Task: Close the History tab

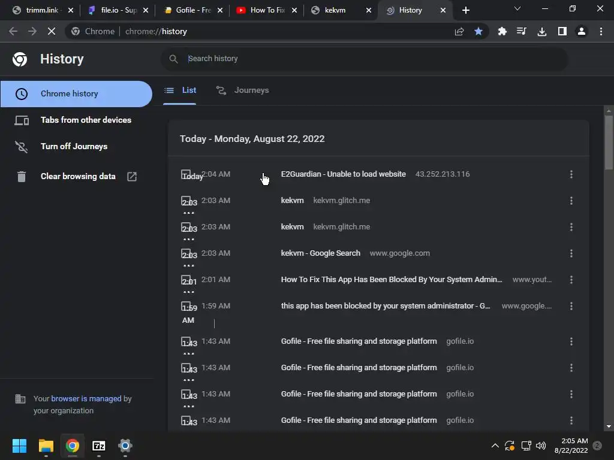Action: pyautogui.click(x=443, y=11)
